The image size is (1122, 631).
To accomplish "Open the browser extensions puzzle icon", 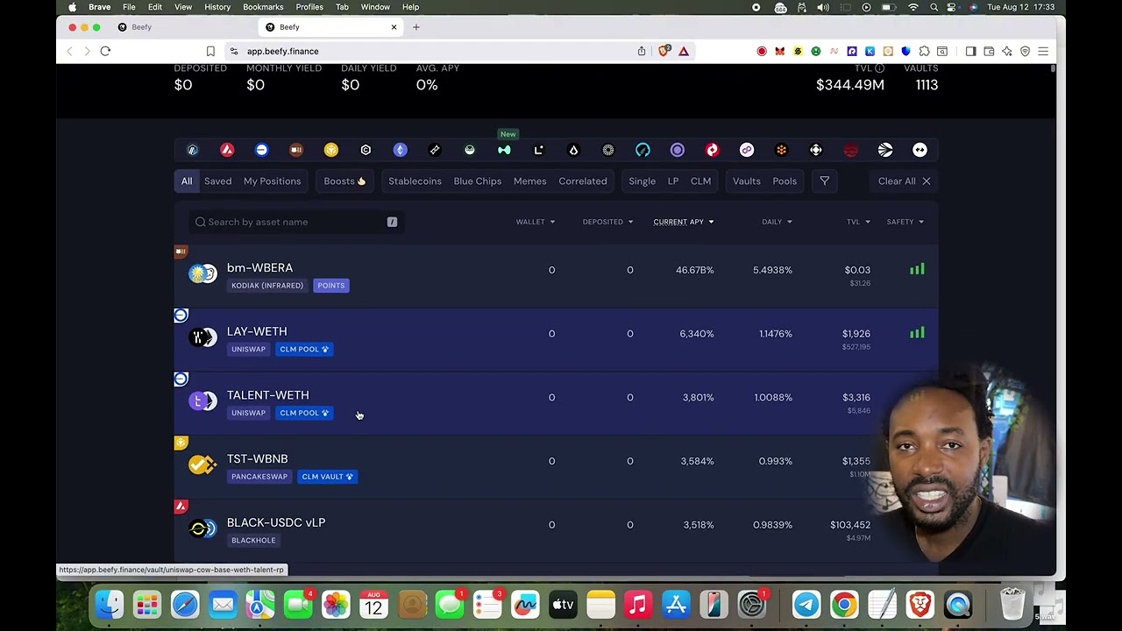I will [x=924, y=51].
